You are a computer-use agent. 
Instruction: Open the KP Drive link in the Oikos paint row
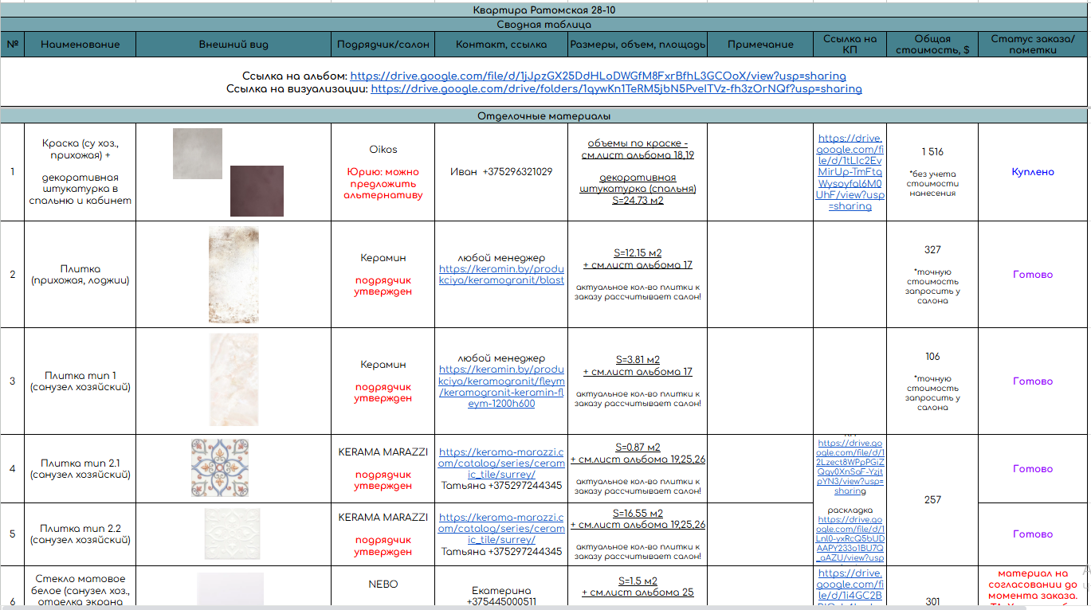coord(850,172)
